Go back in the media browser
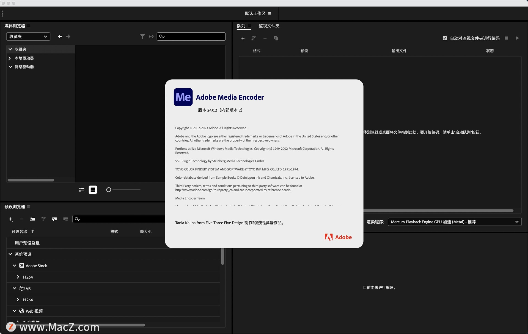Viewport: 528px width, 334px height. (60, 37)
